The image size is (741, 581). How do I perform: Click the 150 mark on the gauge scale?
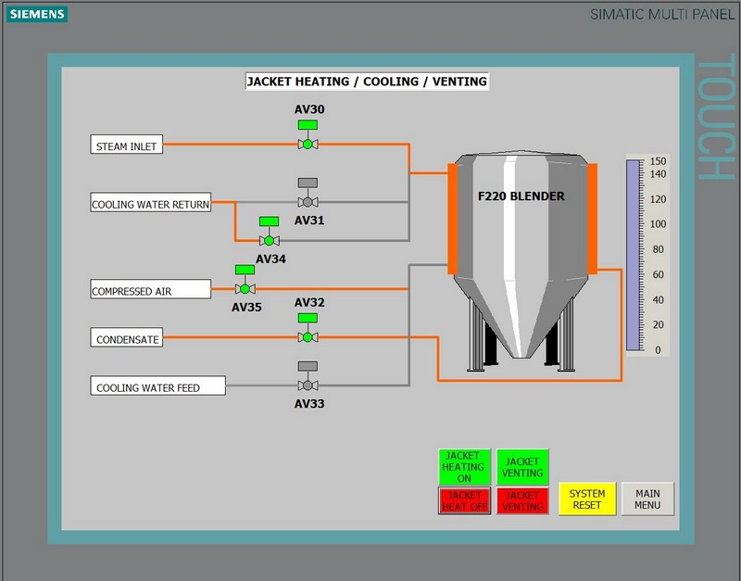point(658,161)
